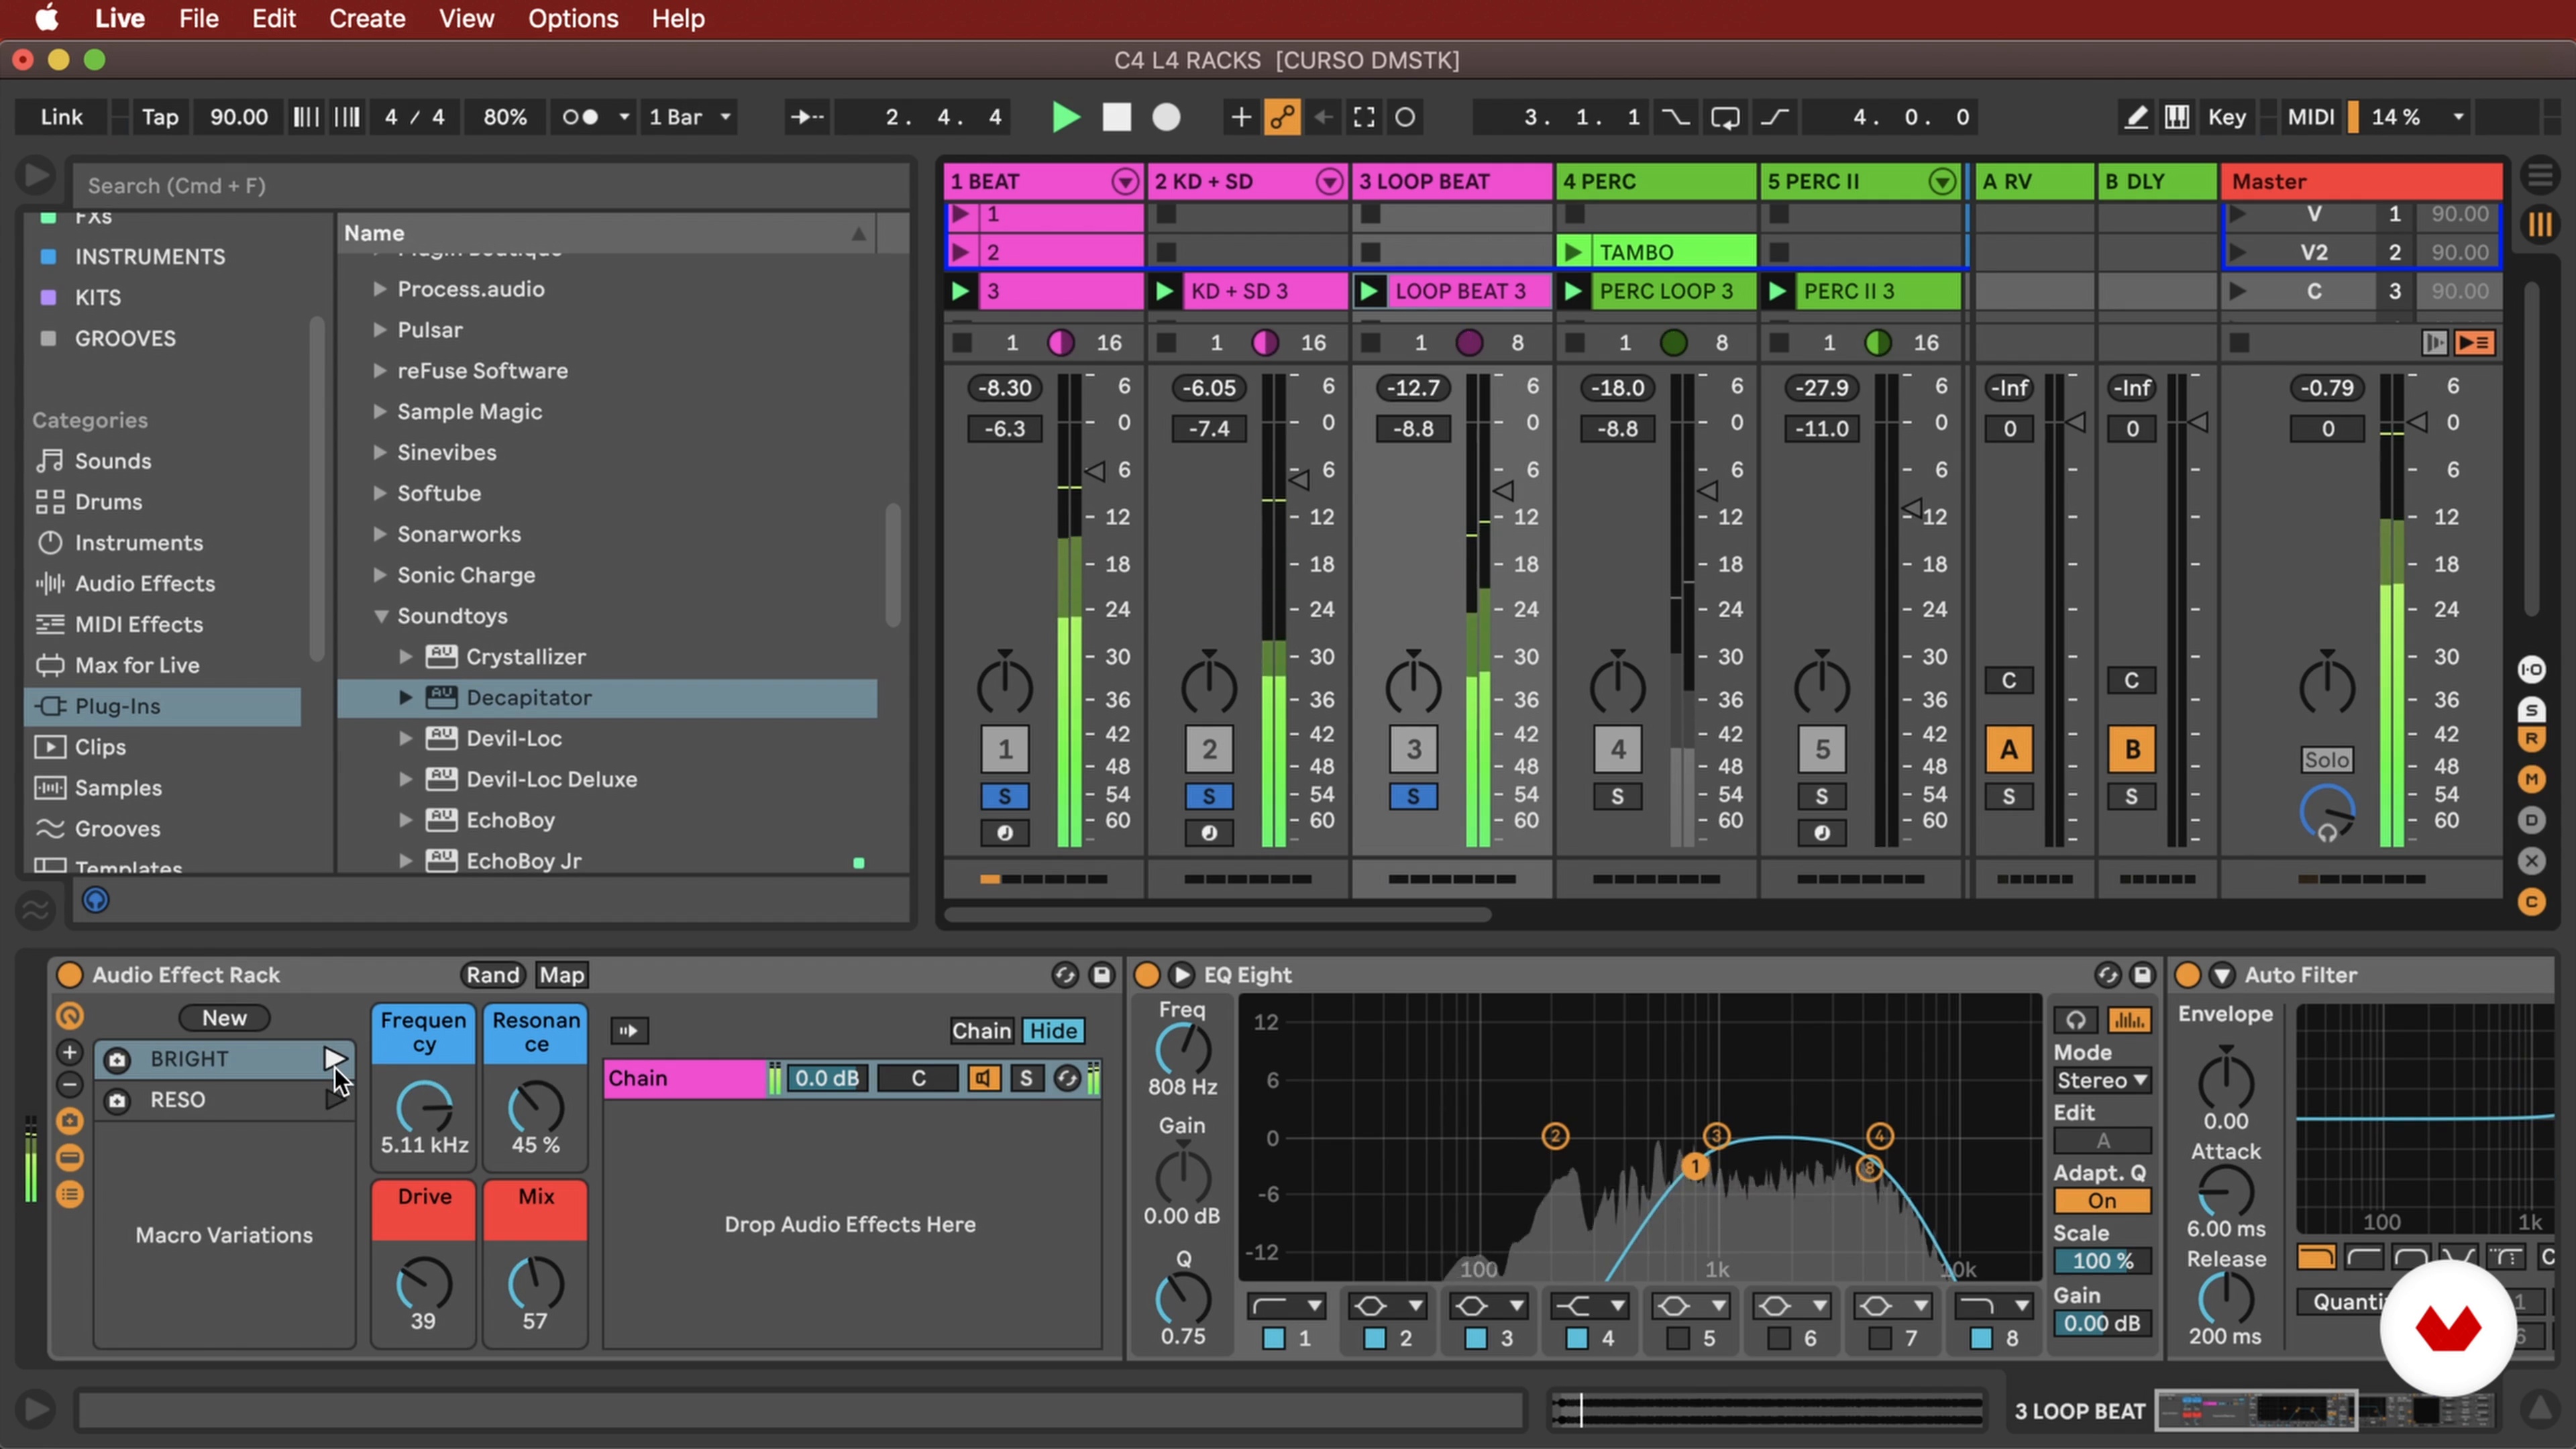The height and width of the screenshot is (1449, 2576).
Task: Disable EQ Eight band 1 filter
Action: (1273, 1338)
